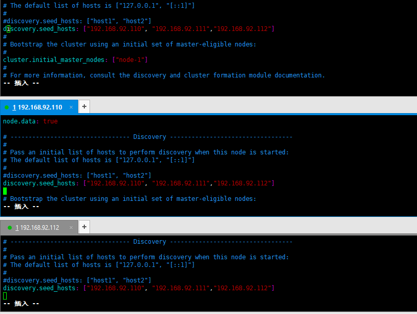The image size is (417, 314).
Task: Click green status dot on 192.168.92.112 tab
Action: pyautogui.click(x=10, y=227)
